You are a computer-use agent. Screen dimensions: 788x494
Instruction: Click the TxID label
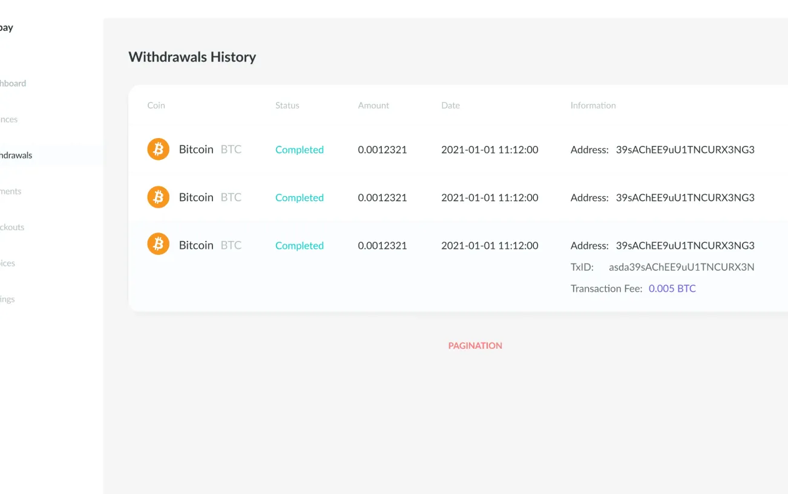582,267
